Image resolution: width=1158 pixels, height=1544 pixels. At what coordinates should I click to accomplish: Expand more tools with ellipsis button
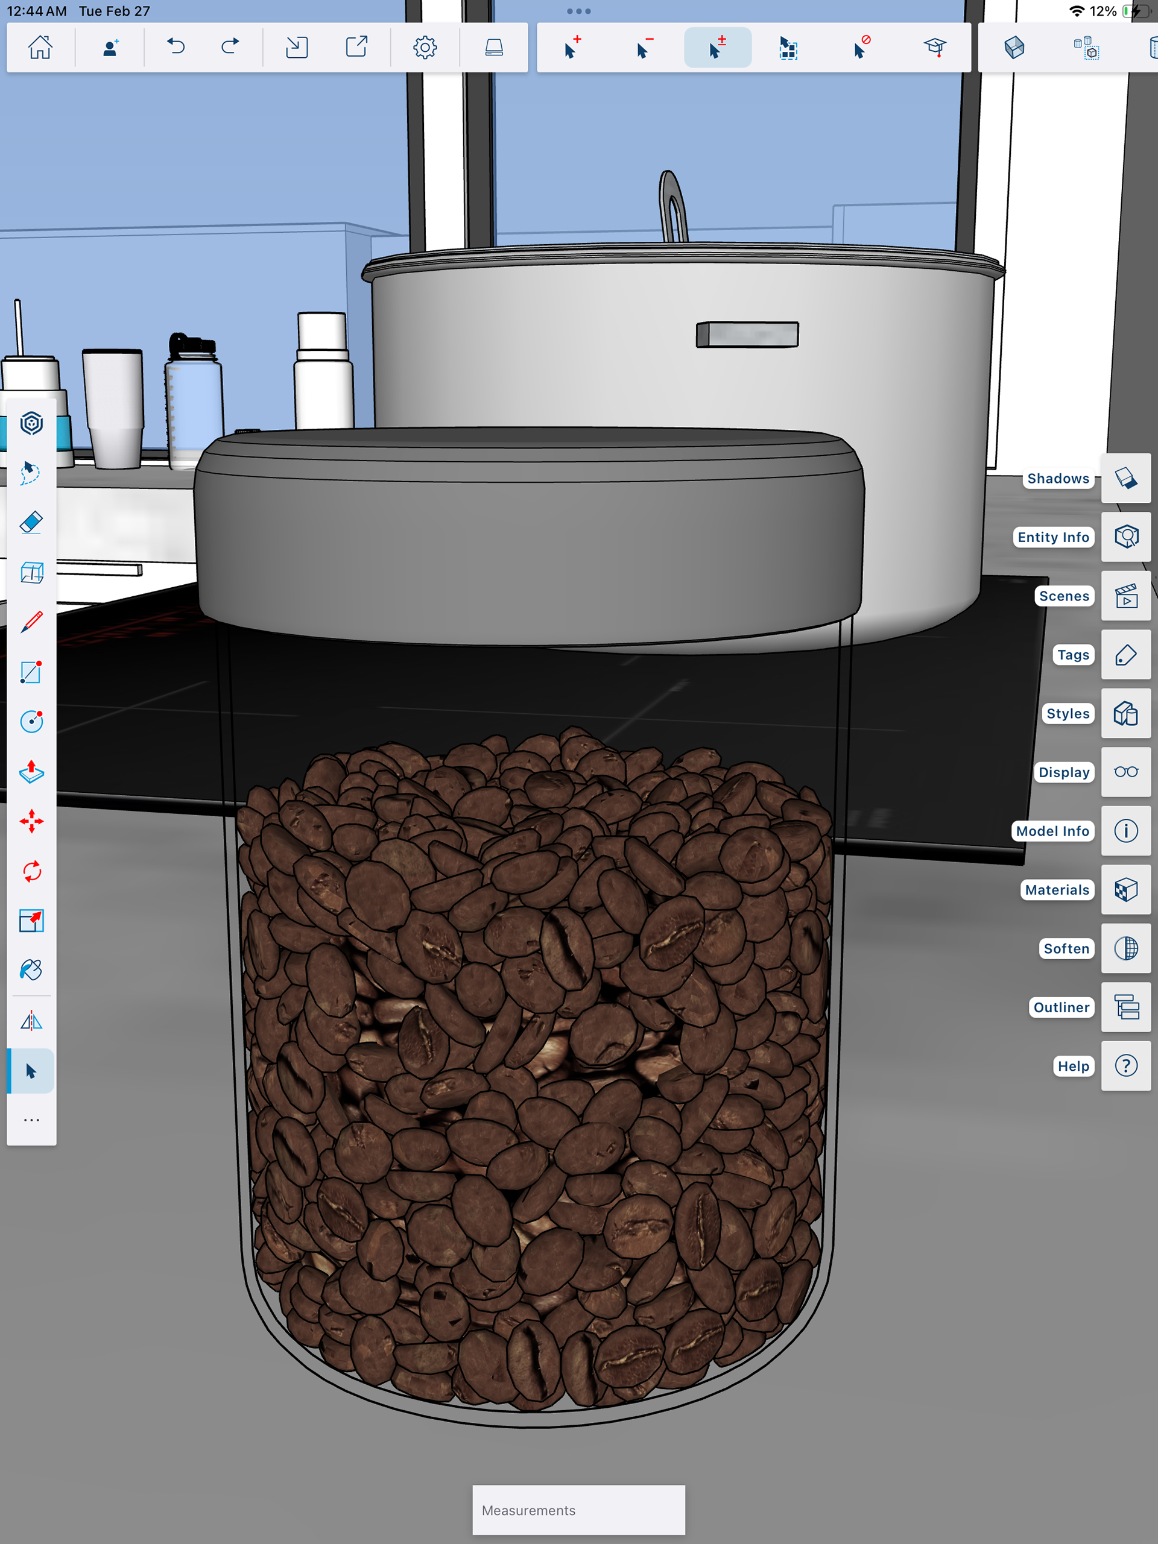point(31,1120)
